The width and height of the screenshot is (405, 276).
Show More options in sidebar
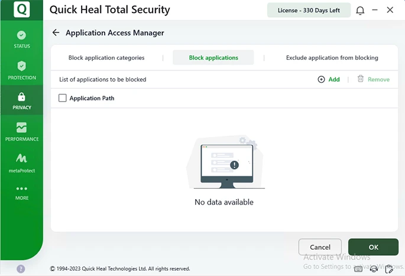tap(22, 193)
